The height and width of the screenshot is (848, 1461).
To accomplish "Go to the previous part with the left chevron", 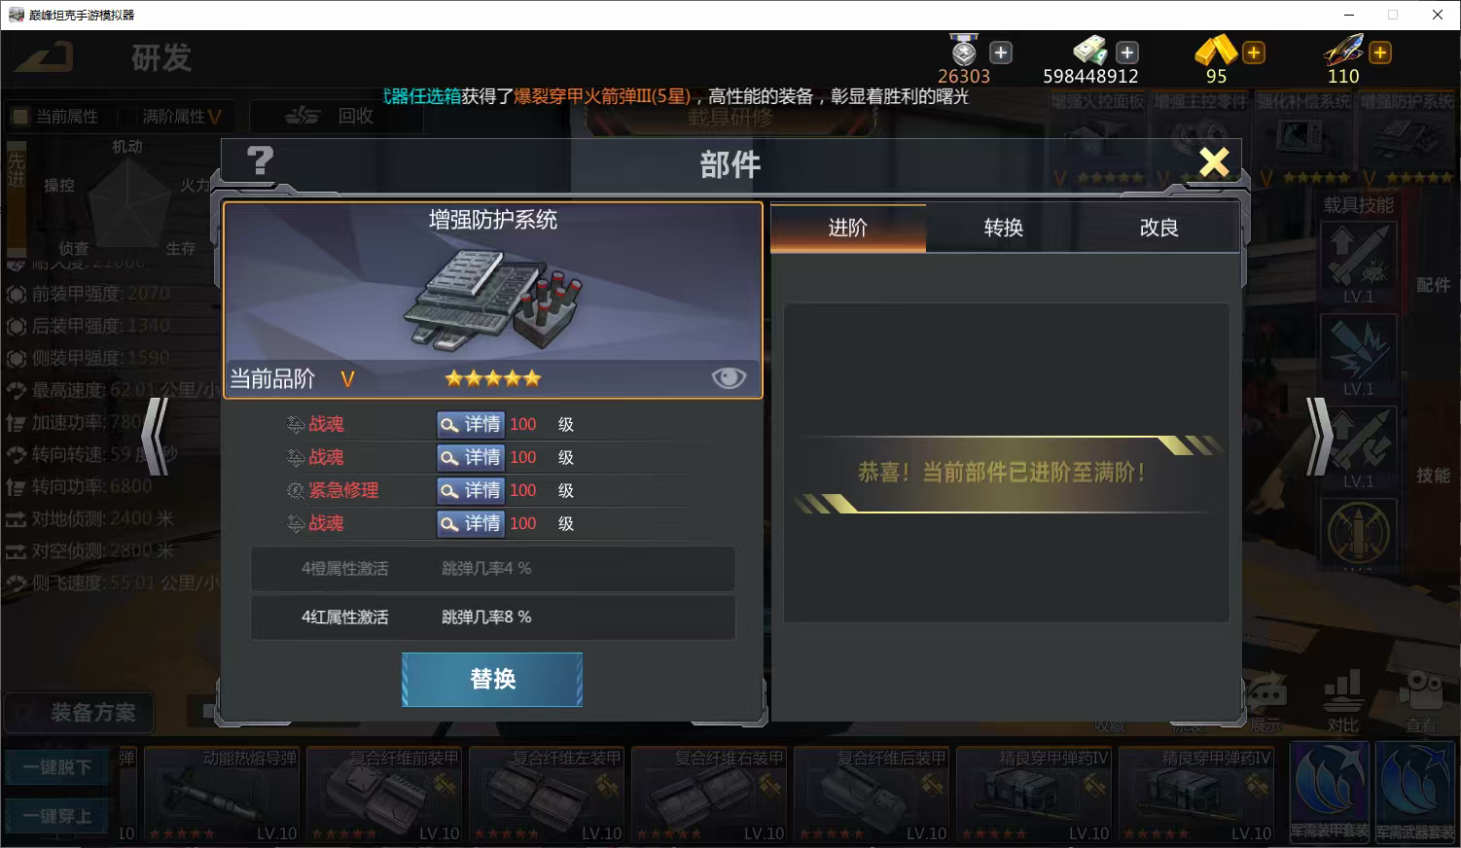I will [x=156, y=436].
